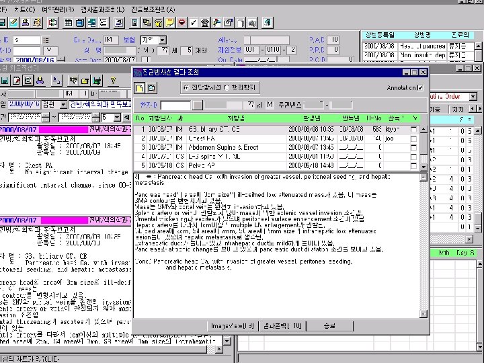Click the properties sheet toolbar icon
Screen dimensions: 484x363
click(229, 23)
